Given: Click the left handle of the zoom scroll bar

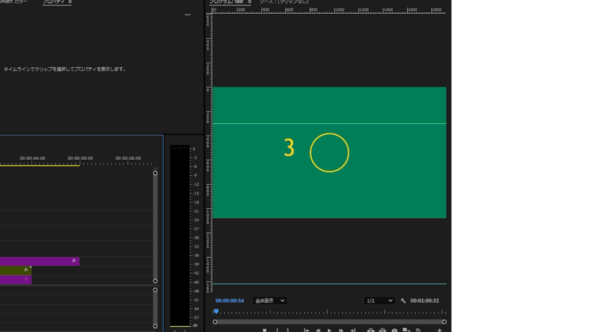Looking at the screenshot, I should click(x=215, y=322).
